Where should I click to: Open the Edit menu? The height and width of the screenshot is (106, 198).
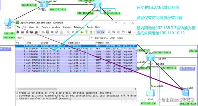click(x=25, y=27)
